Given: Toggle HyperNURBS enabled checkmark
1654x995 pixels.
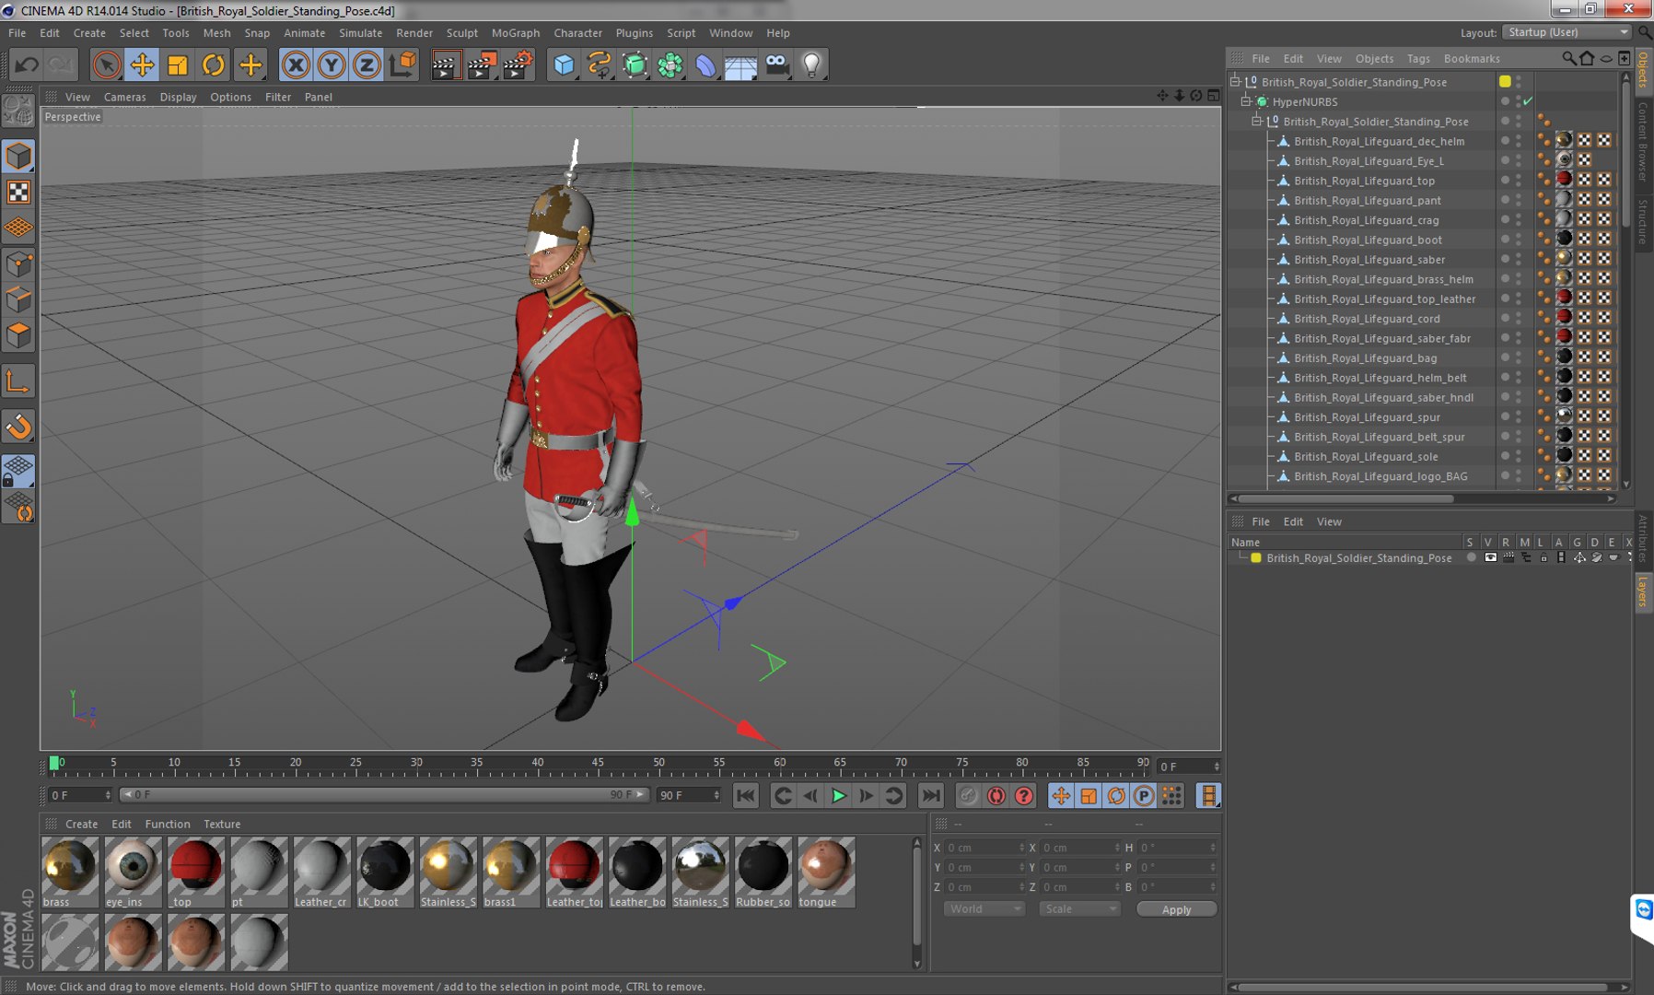Looking at the screenshot, I should tap(1528, 101).
